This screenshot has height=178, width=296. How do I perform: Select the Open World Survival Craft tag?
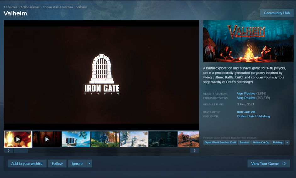pyautogui.click(x=220, y=143)
